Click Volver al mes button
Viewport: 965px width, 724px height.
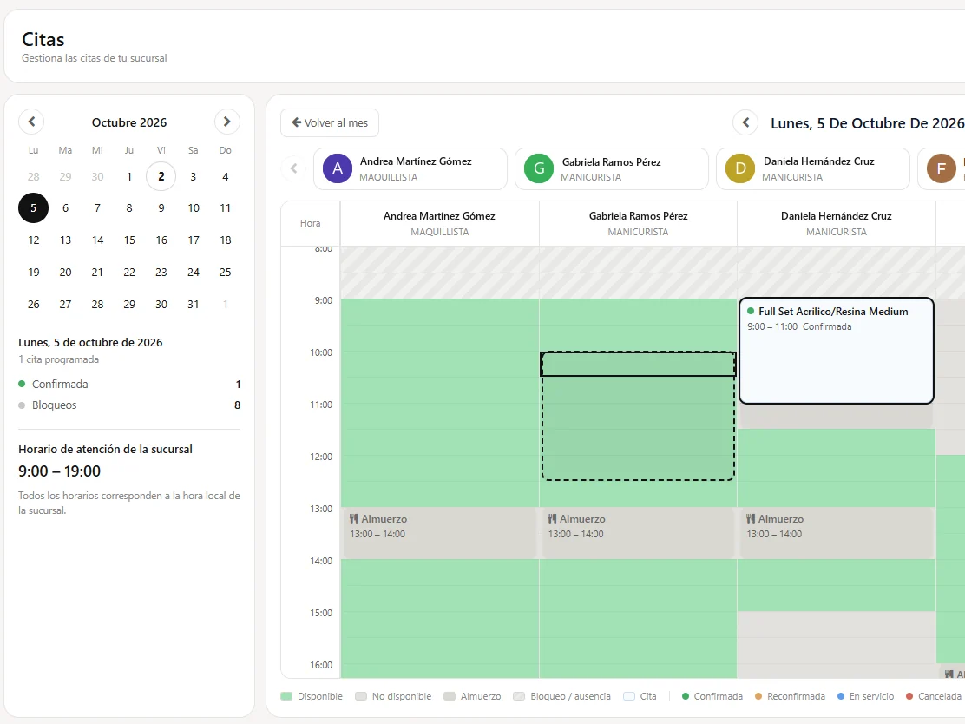[330, 122]
